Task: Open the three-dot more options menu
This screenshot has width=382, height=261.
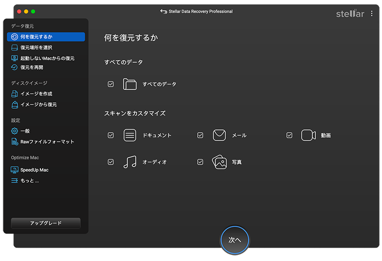Action: click(372, 14)
